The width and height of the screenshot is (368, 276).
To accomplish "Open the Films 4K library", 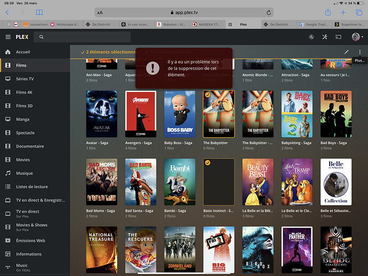I will click(x=35, y=92).
